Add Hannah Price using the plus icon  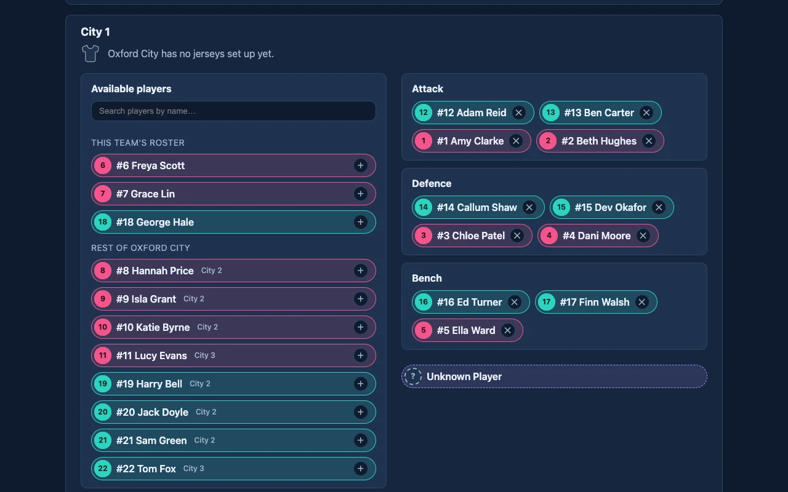coord(361,271)
